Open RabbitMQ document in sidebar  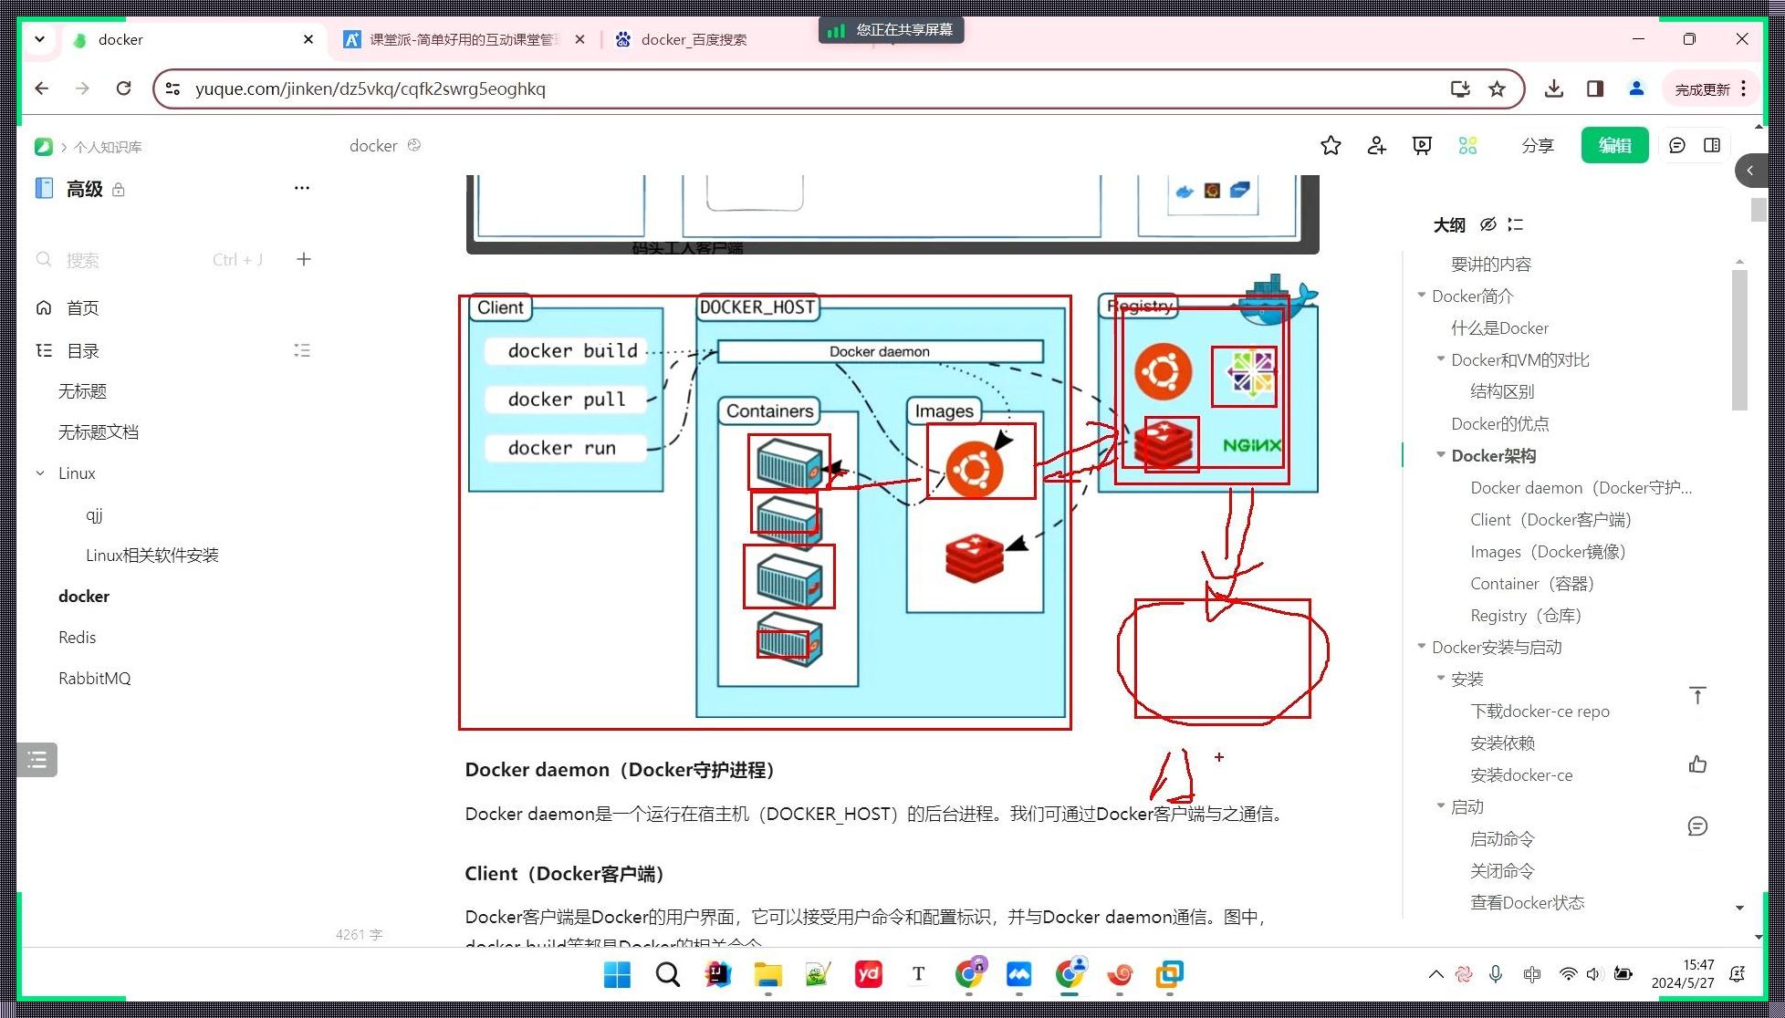coord(95,679)
